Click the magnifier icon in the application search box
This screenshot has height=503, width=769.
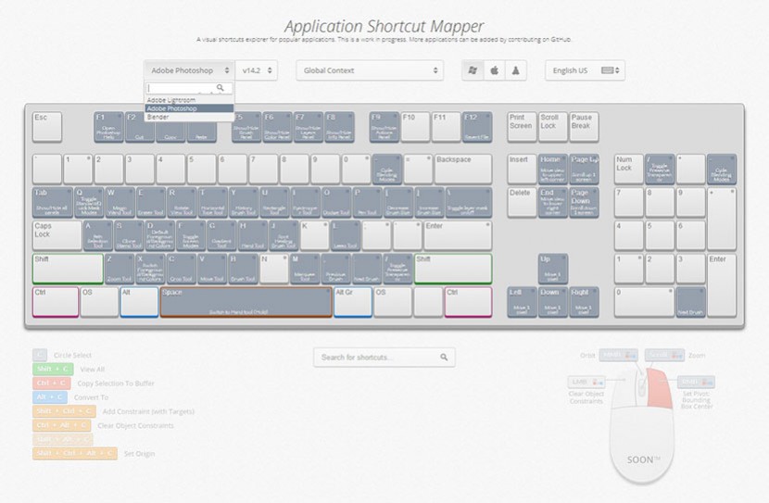click(221, 88)
